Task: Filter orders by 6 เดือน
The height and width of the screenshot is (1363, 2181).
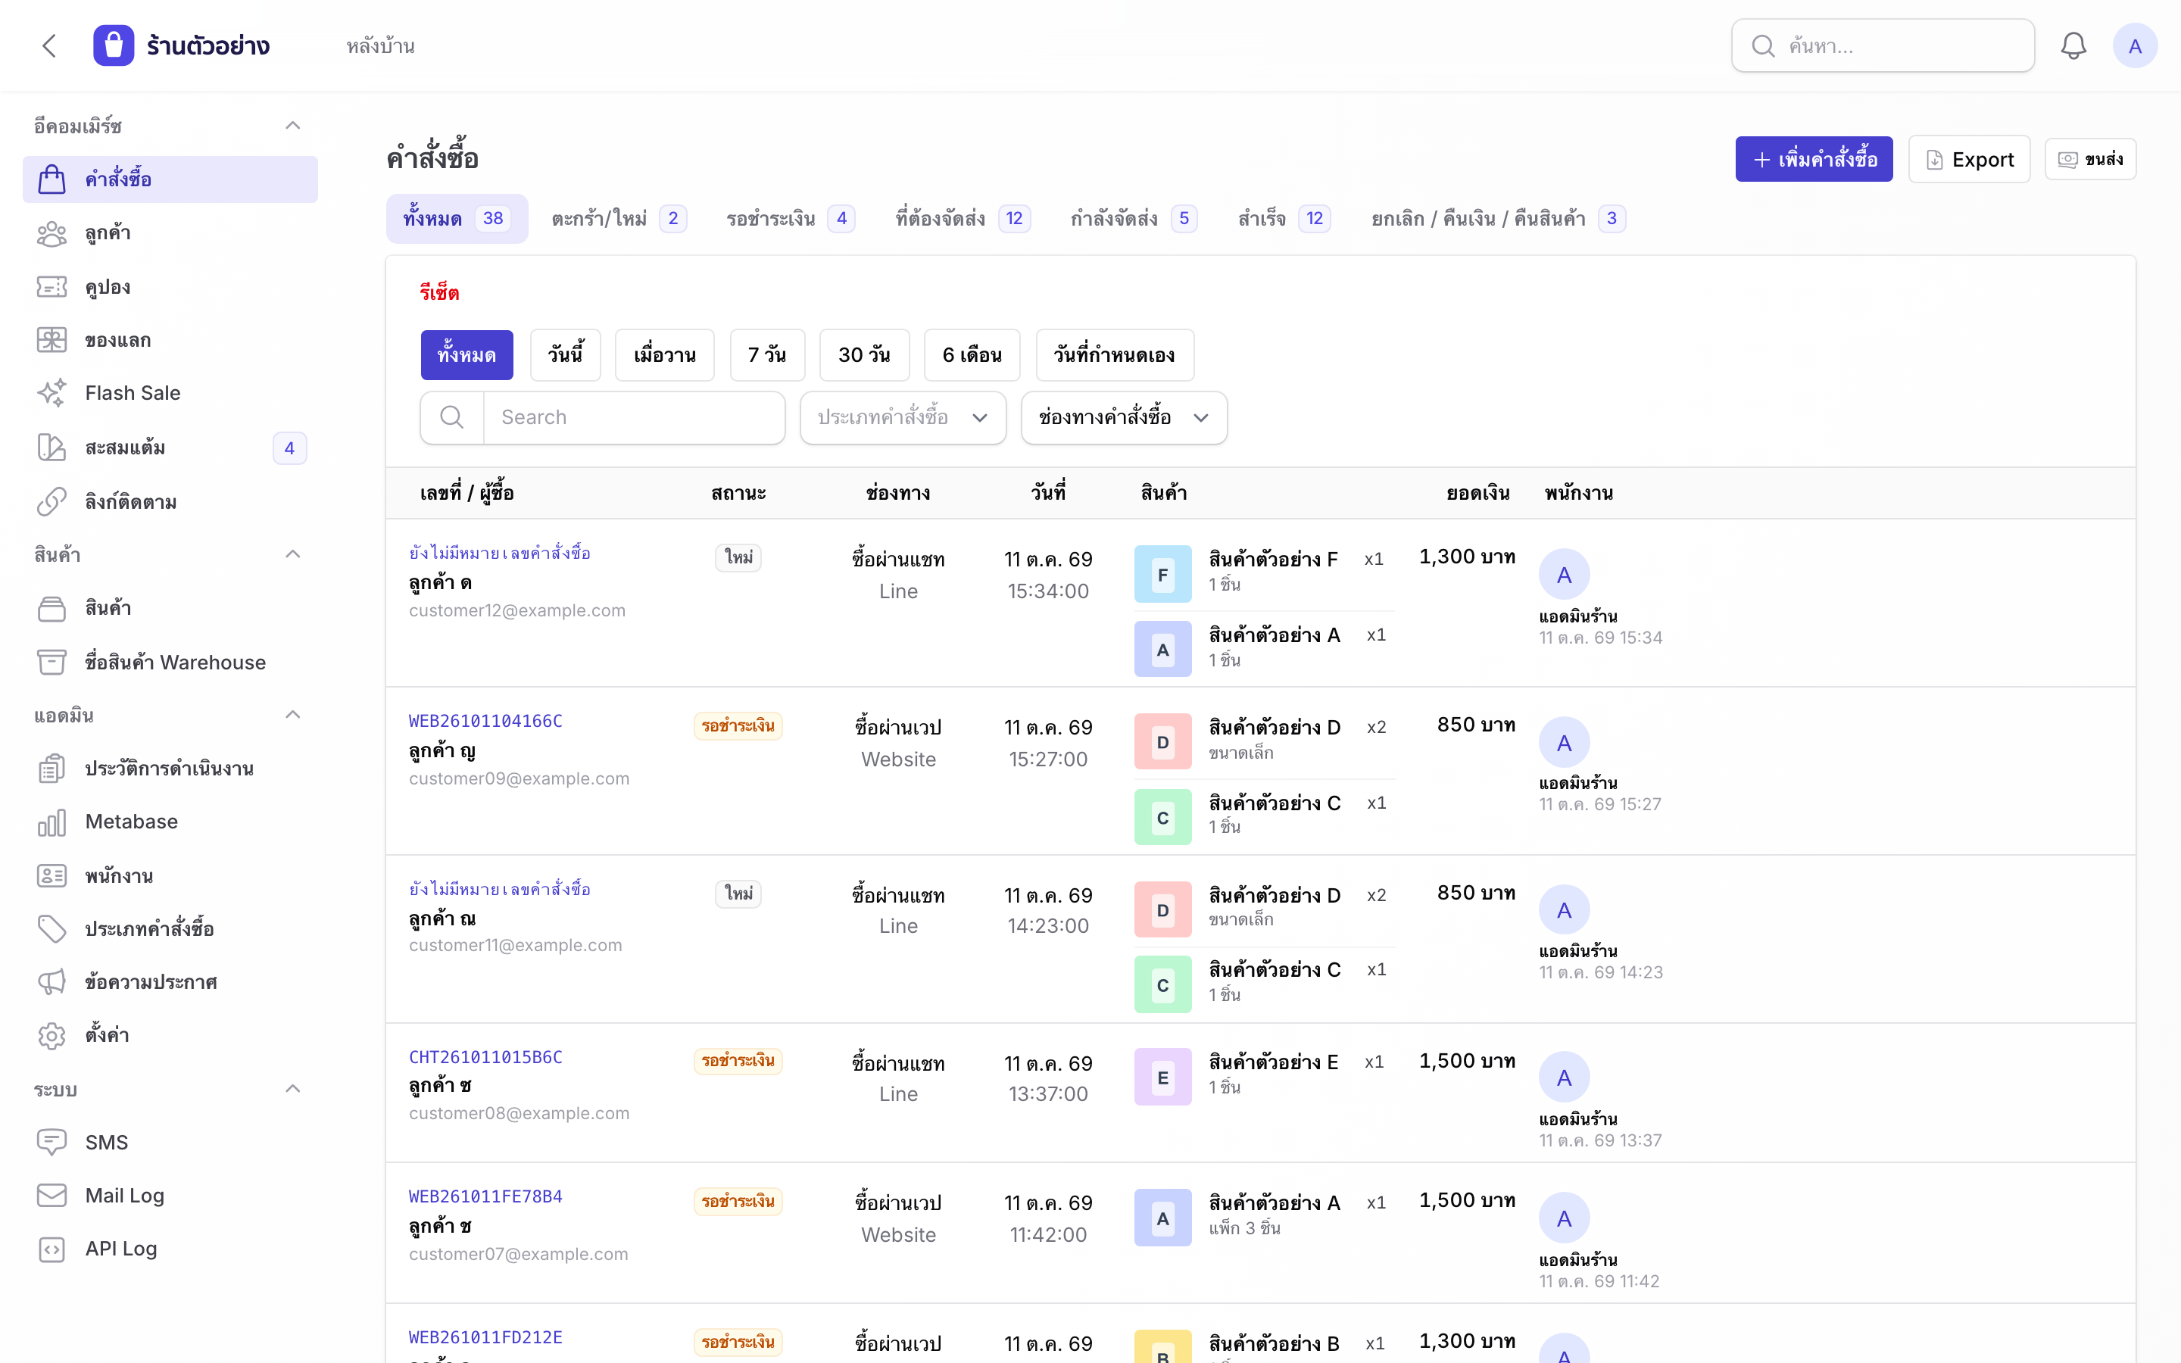Action: tap(972, 355)
